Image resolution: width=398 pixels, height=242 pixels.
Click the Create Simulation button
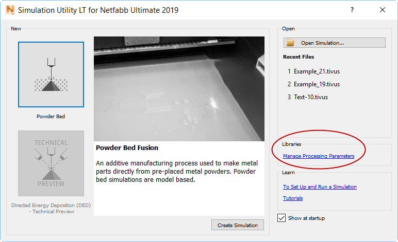click(238, 225)
